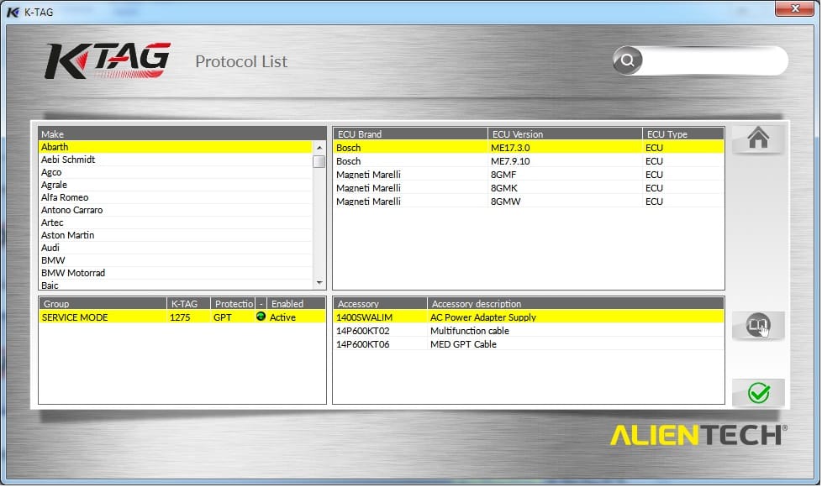Select Alfa Romeo in Make list
822x487 pixels.
[65, 197]
